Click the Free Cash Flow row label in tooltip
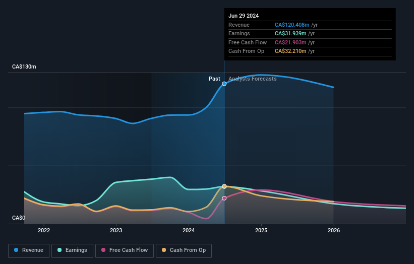 (x=248, y=42)
